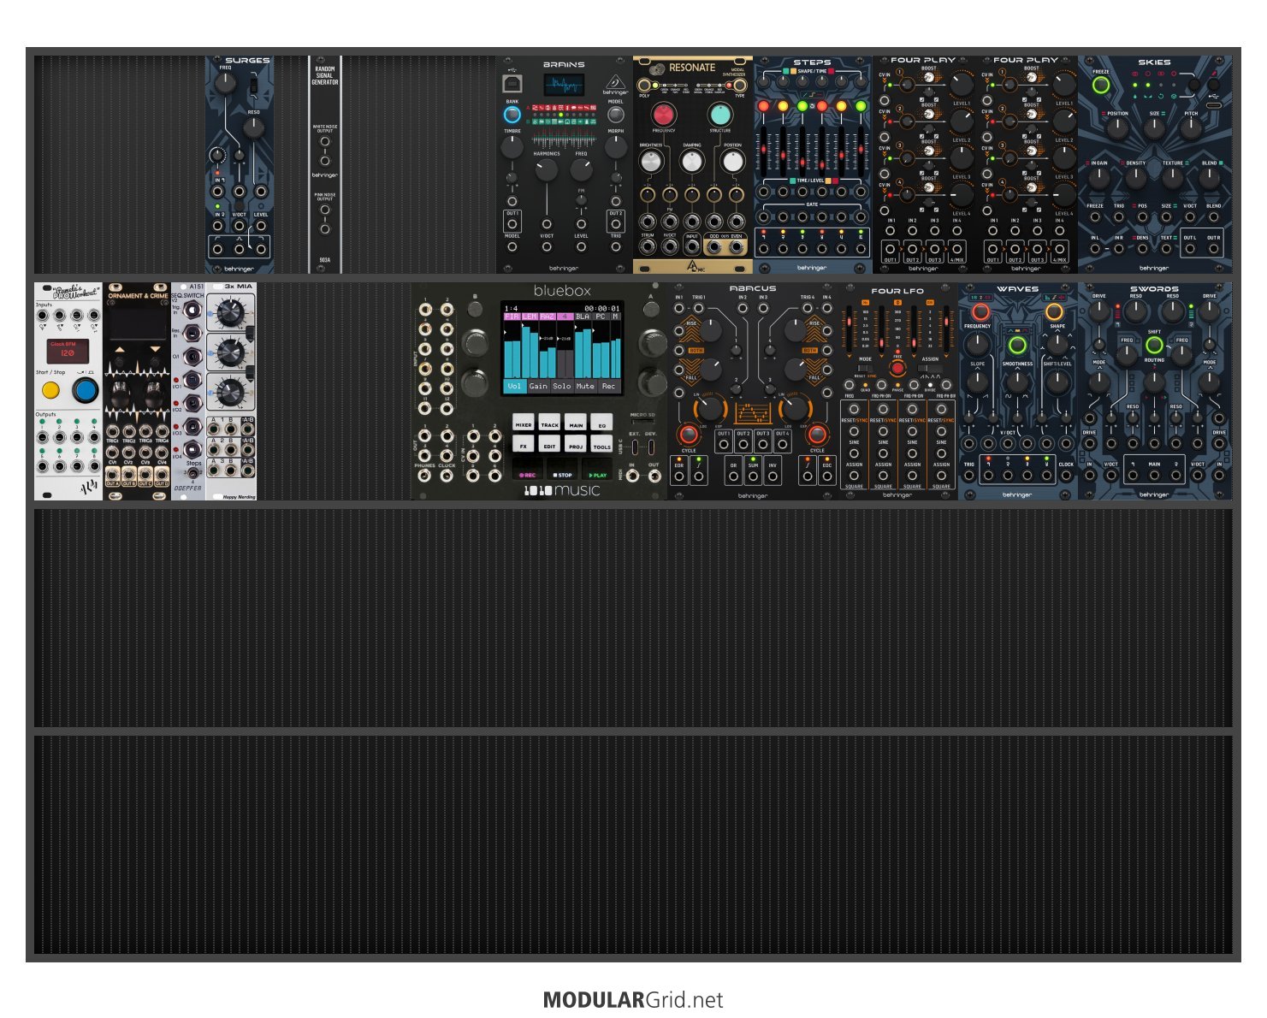The height and width of the screenshot is (1018, 1267).
Task: Click the EQ button on bluebox
Action: 602,423
